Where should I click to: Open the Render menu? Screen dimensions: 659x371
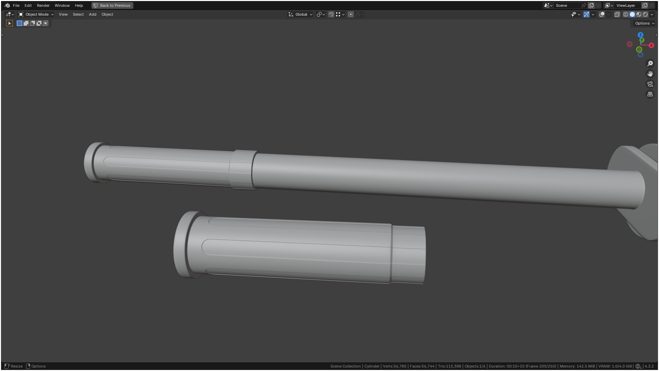(43, 5)
